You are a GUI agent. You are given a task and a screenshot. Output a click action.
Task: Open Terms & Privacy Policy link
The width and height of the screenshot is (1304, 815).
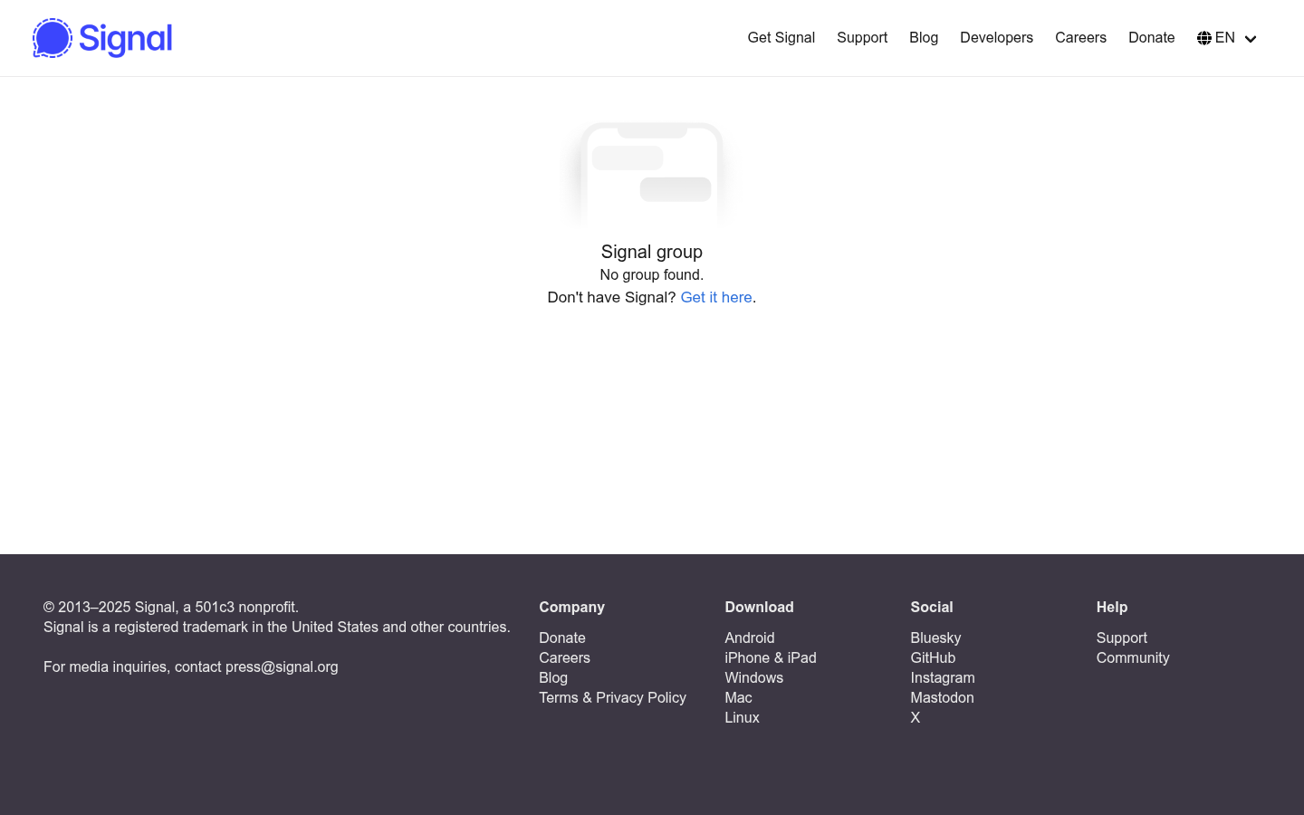coord(612,697)
